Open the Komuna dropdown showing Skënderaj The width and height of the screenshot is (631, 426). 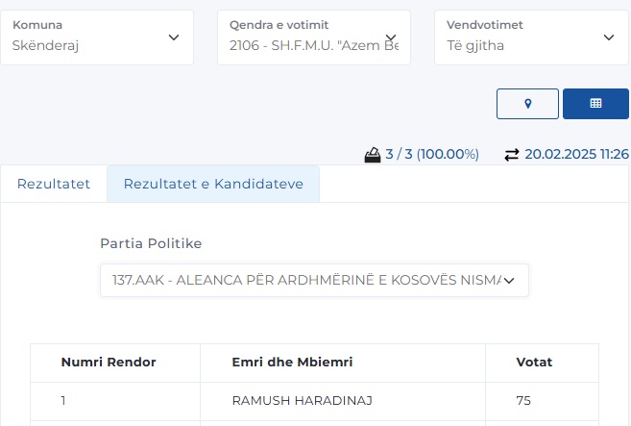[96, 38]
